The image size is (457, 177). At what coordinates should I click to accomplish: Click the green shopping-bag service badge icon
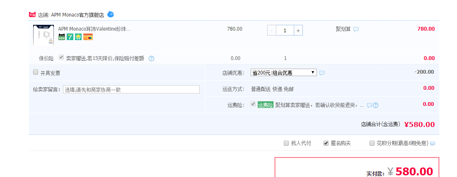tap(78, 37)
